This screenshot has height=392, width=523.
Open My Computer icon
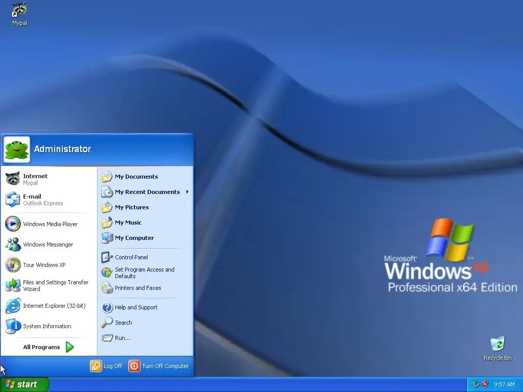[x=107, y=238]
